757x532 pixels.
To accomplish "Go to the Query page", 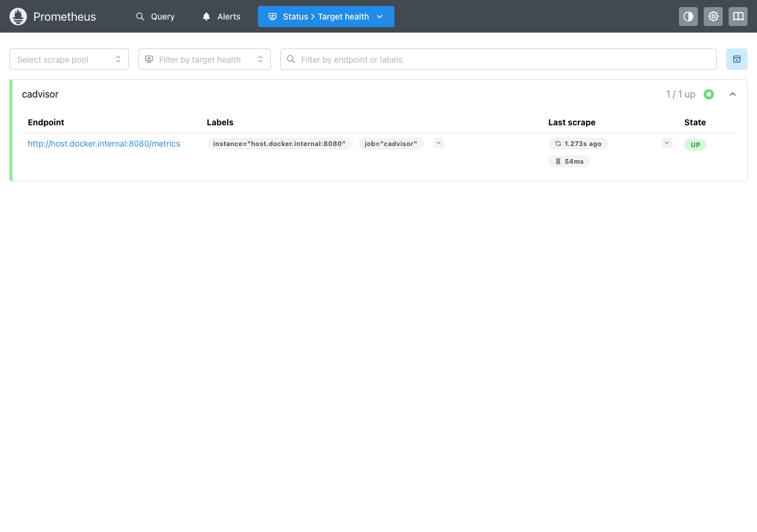I will coord(155,17).
